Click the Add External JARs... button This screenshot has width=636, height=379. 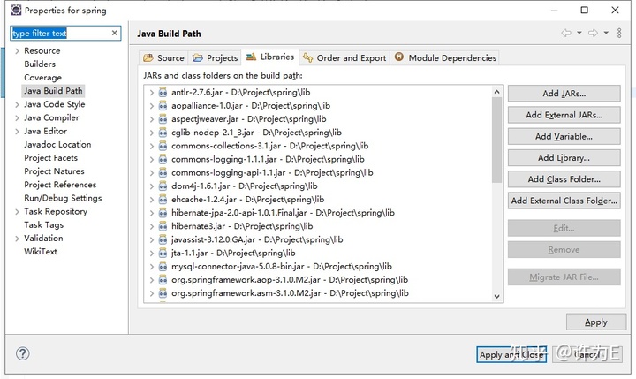(x=564, y=115)
